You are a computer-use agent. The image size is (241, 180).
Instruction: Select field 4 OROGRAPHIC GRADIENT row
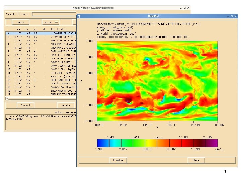click(x=41, y=48)
